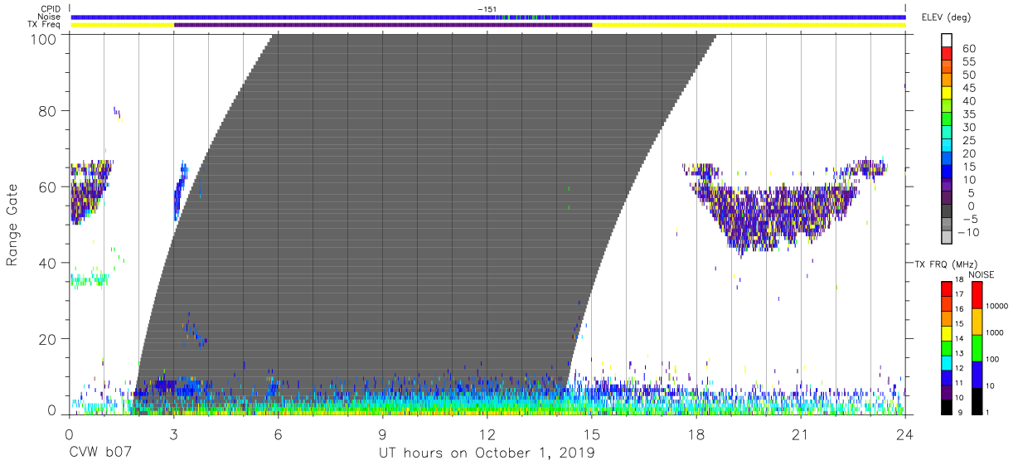Click the 40 tick on the Range Gate axis
This screenshot has height=470, width=1018.
47,263
